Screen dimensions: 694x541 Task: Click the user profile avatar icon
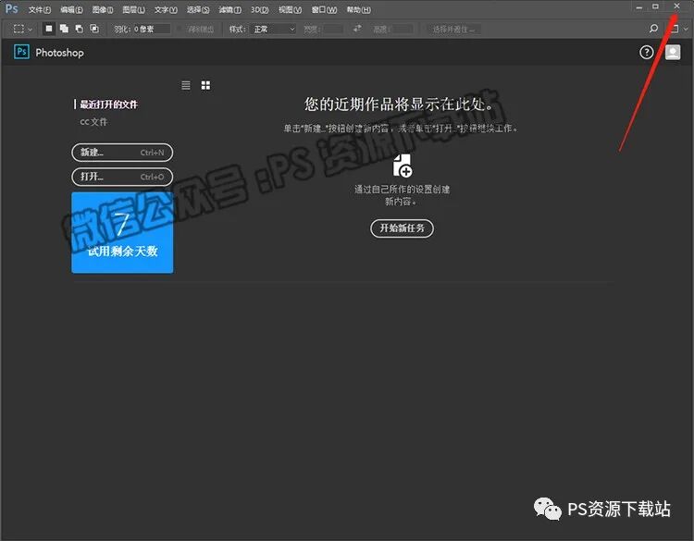click(673, 52)
